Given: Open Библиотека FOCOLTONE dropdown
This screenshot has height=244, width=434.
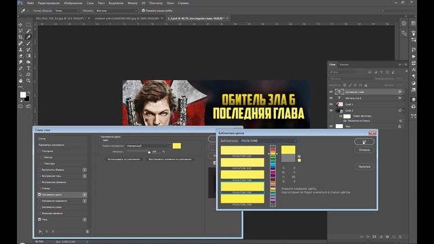Looking at the screenshot, I should pyautogui.click(x=269, y=141).
